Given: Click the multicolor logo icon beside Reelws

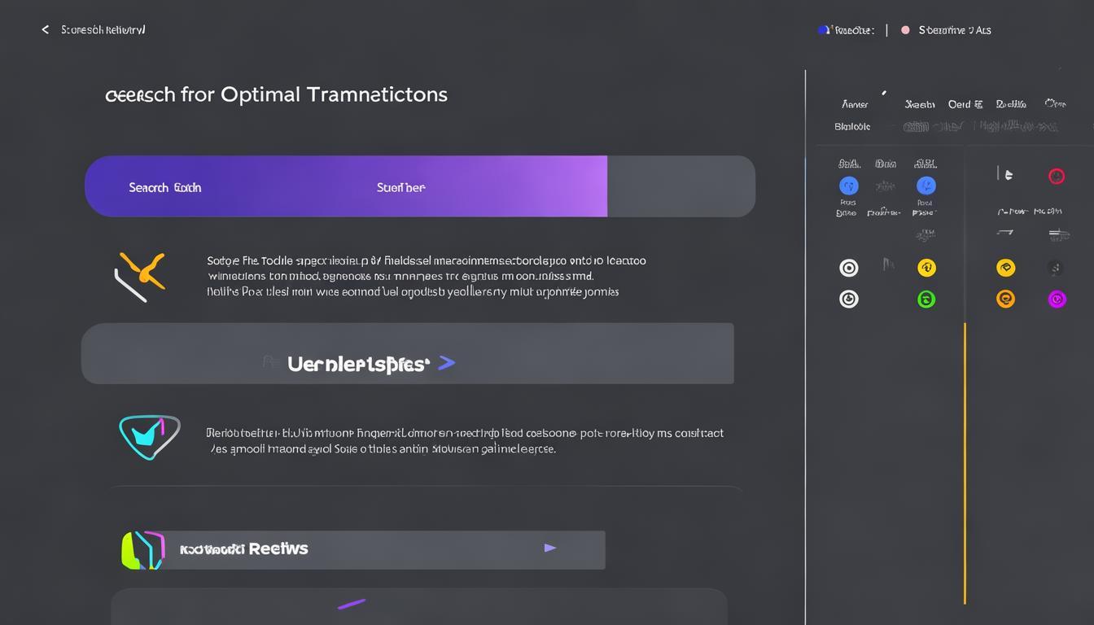Looking at the screenshot, I should click(x=143, y=549).
